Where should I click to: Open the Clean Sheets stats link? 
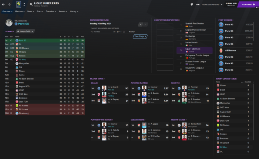pyautogui.click(x=138, y=120)
